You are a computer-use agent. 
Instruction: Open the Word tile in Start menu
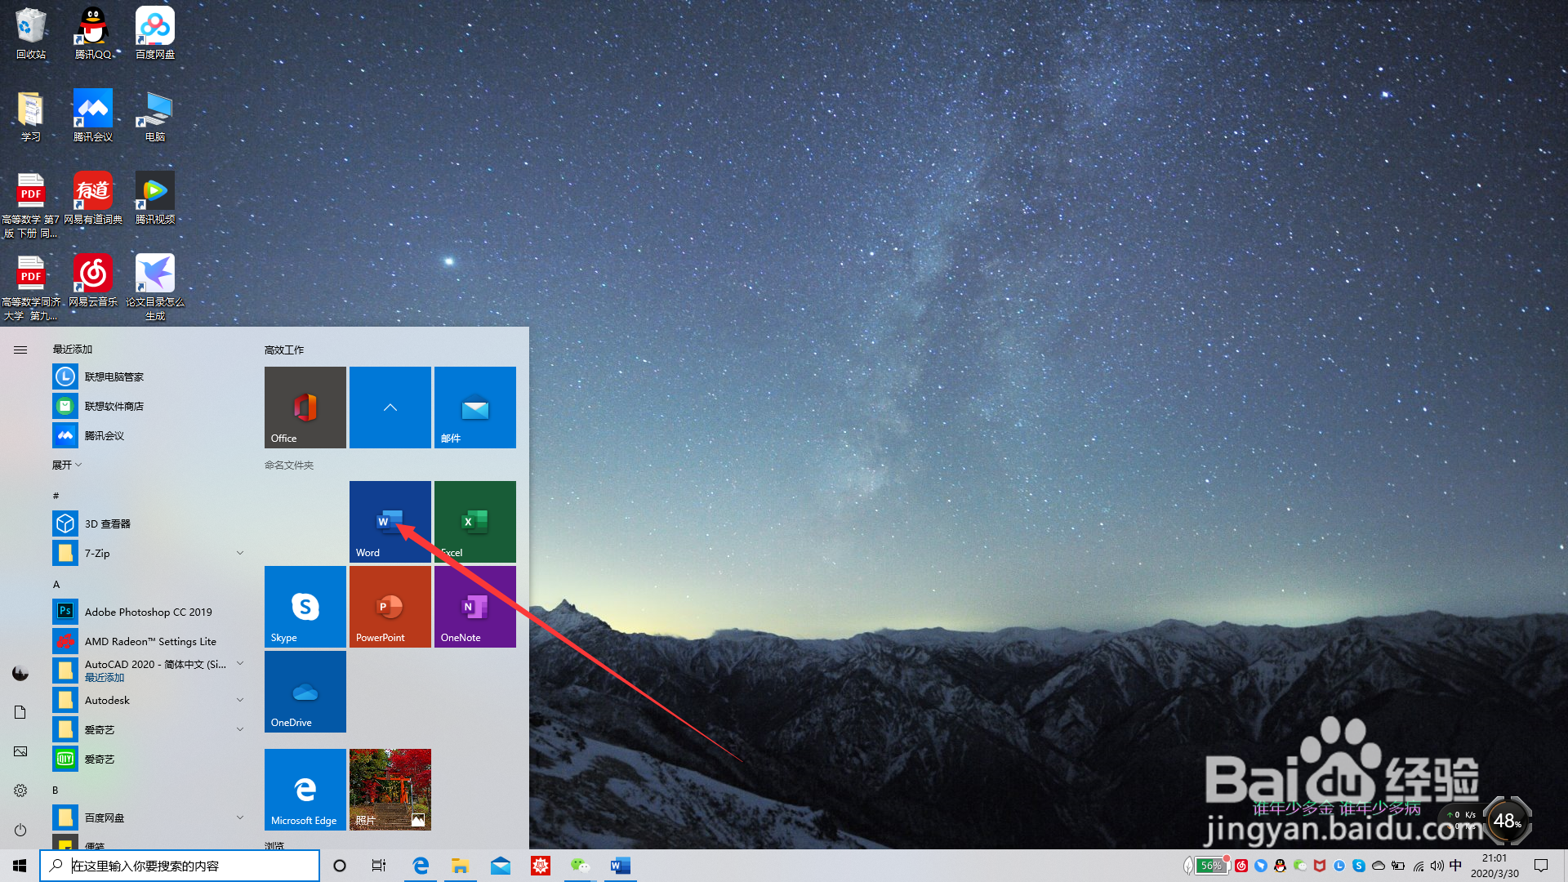pos(390,521)
